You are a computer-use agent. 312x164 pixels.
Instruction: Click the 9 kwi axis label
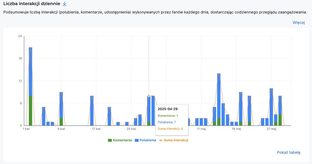point(61,129)
